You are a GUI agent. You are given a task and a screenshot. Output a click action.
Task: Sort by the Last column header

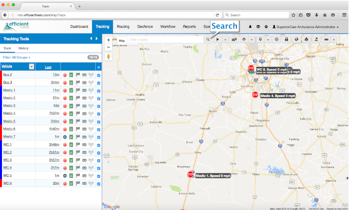(48, 67)
